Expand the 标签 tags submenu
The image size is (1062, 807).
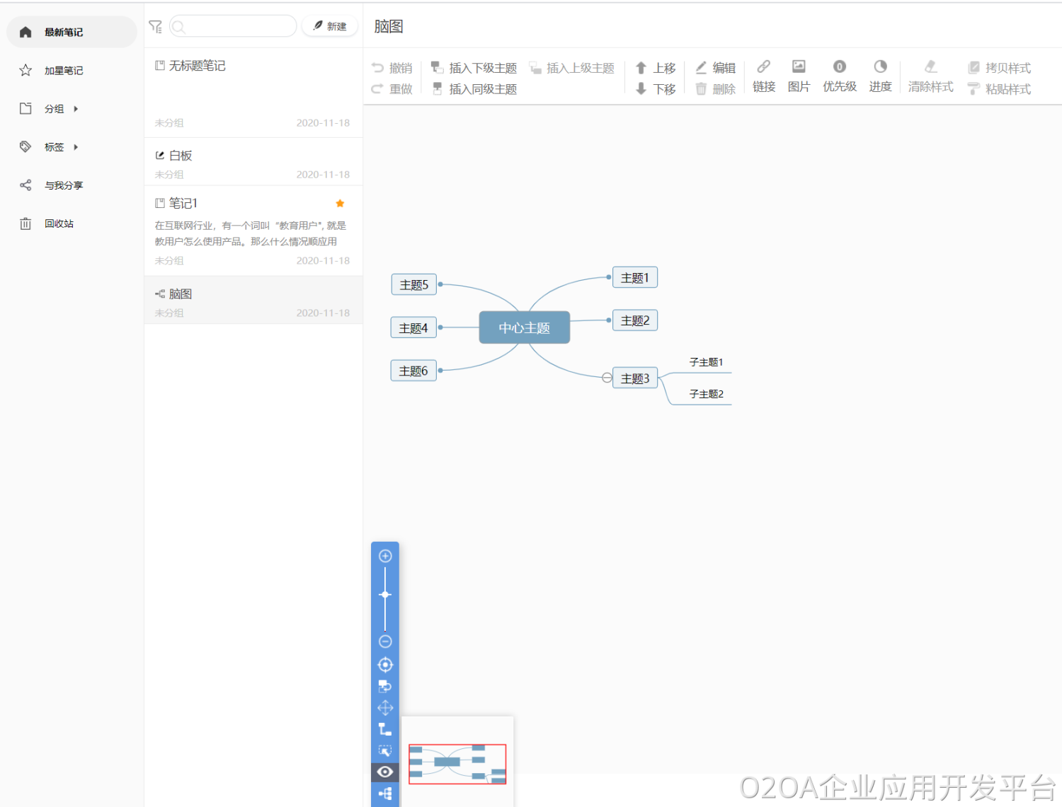[x=76, y=147]
